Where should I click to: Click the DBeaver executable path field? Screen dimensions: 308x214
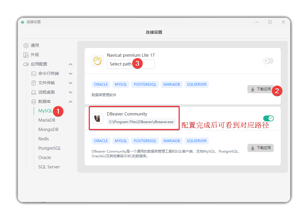[x=141, y=122]
